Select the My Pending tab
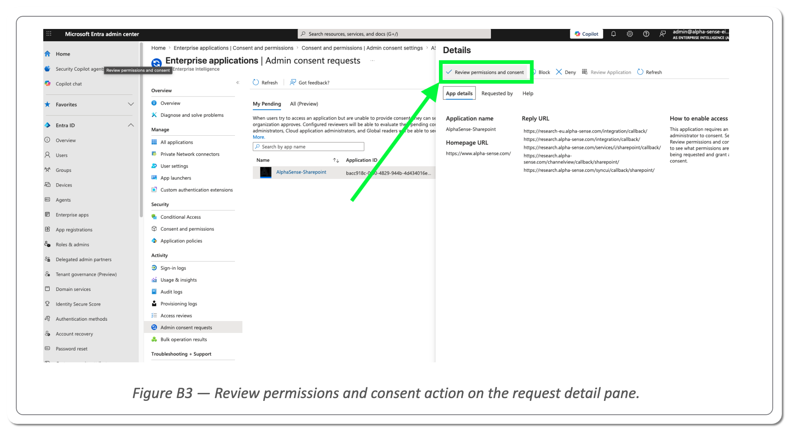The image size is (789, 431). coord(267,104)
